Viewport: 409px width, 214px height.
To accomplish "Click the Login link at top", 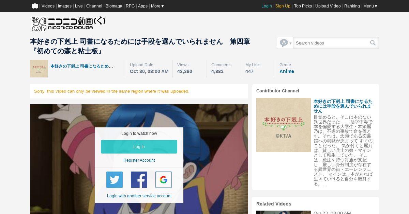I will pos(267,6).
